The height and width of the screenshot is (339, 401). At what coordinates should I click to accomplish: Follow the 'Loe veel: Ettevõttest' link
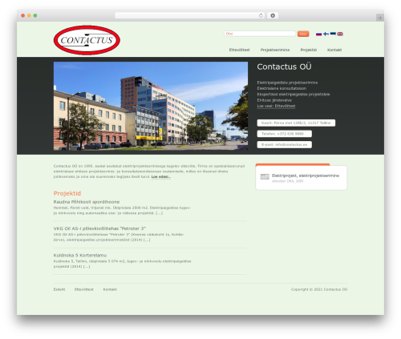[x=276, y=106]
